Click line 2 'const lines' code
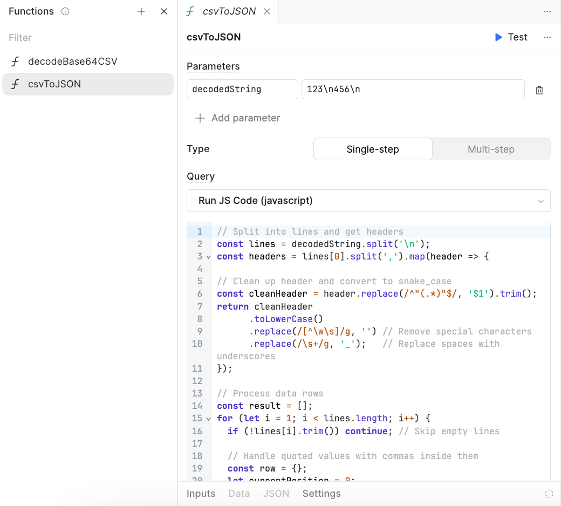Image resolution: width=561 pixels, height=506 pixels. [323, 244]
